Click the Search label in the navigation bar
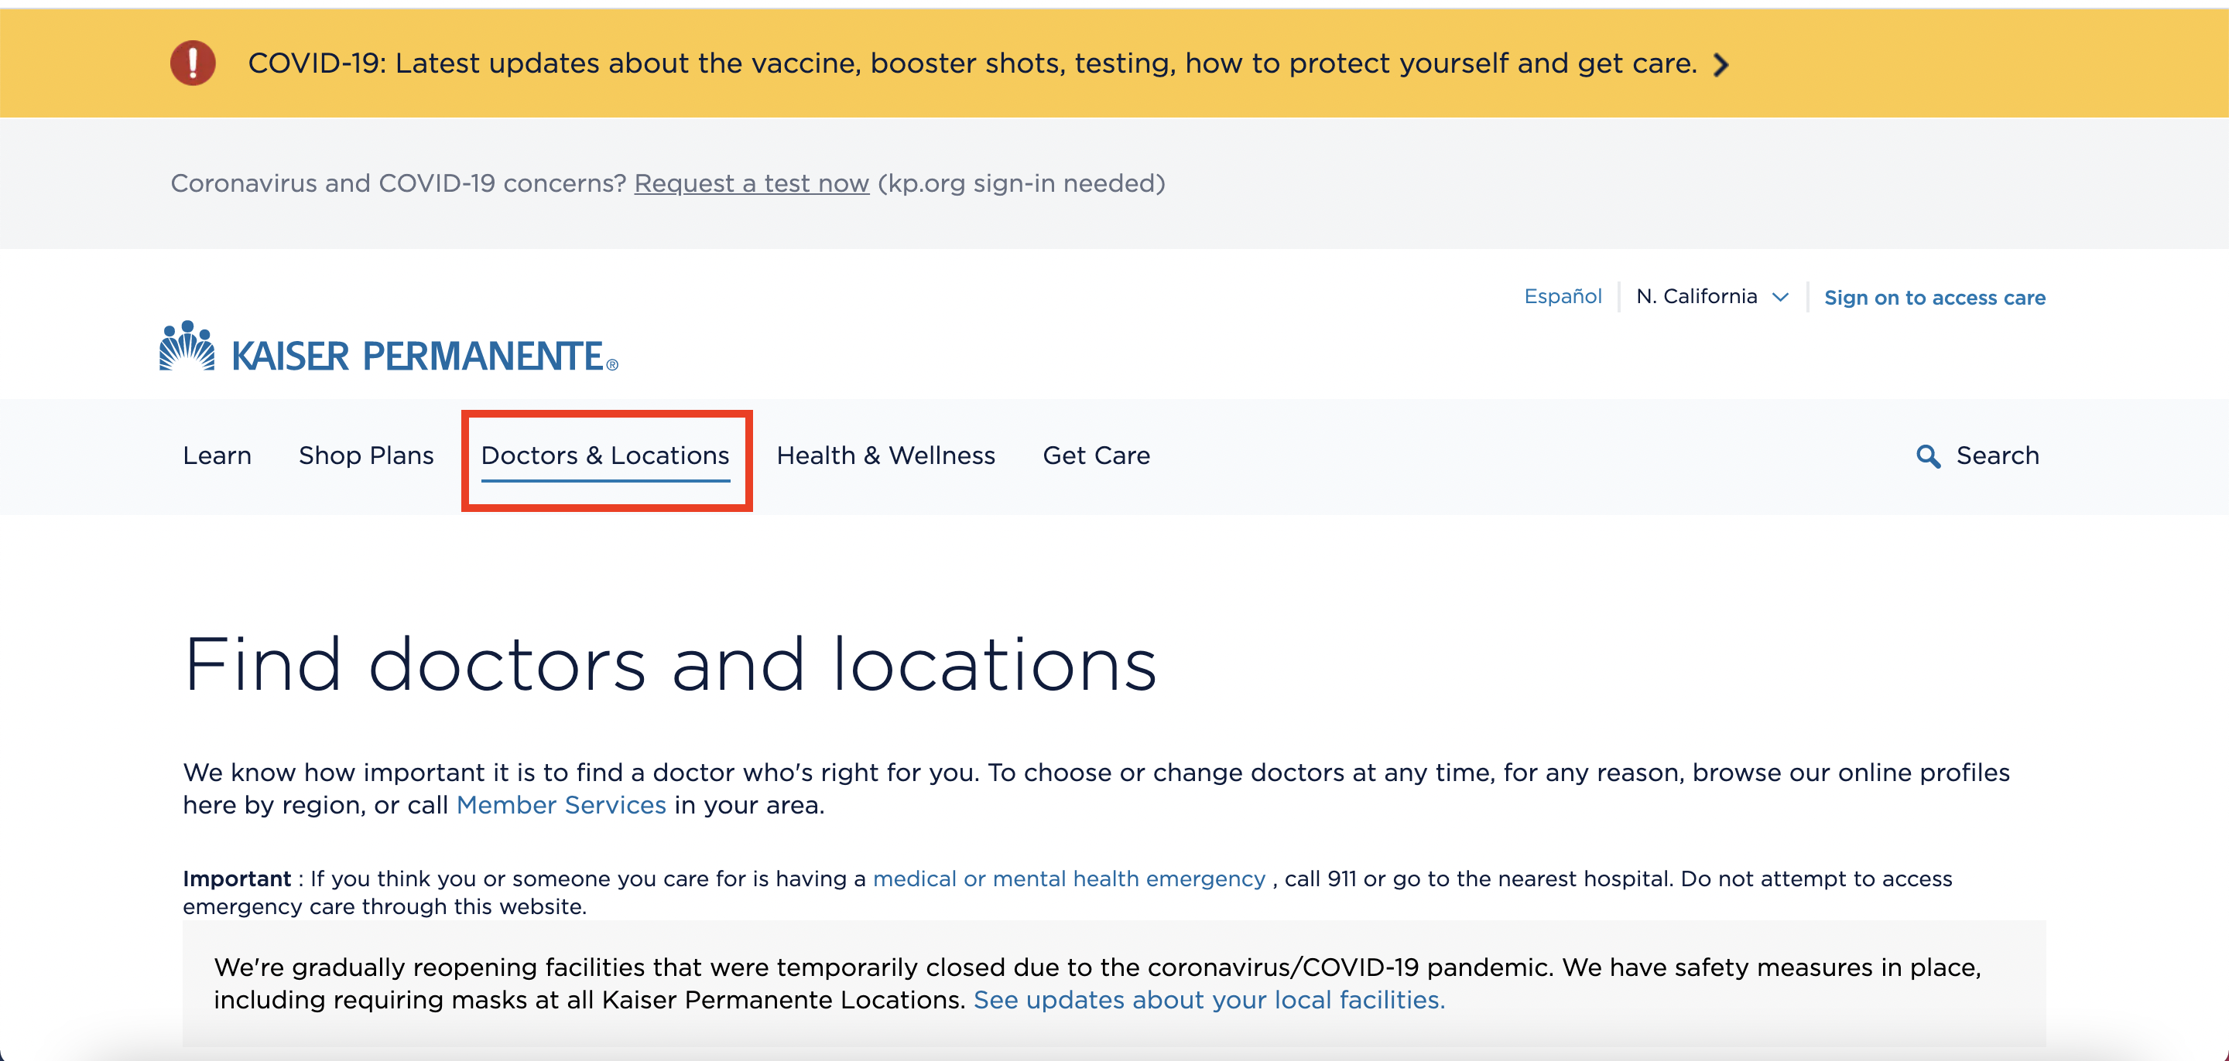This screenshot has width=2229, height=1061. [1997, 455]
